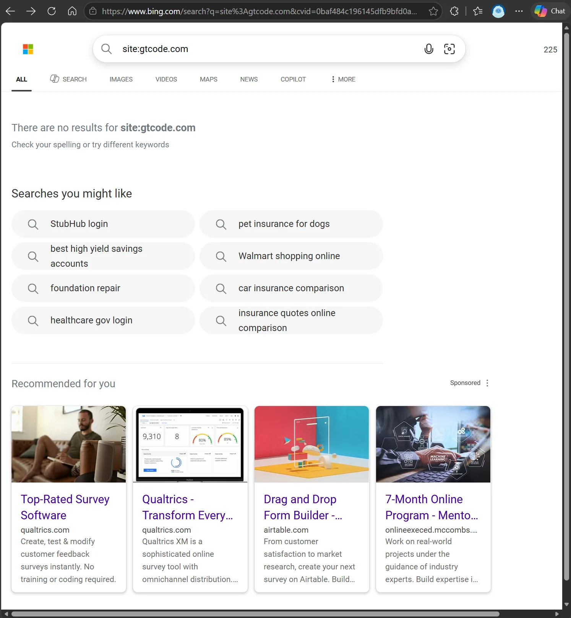Switch to the SEARCH tab
The height and width of the screenshot is (618, 571).
pos(68,79)
